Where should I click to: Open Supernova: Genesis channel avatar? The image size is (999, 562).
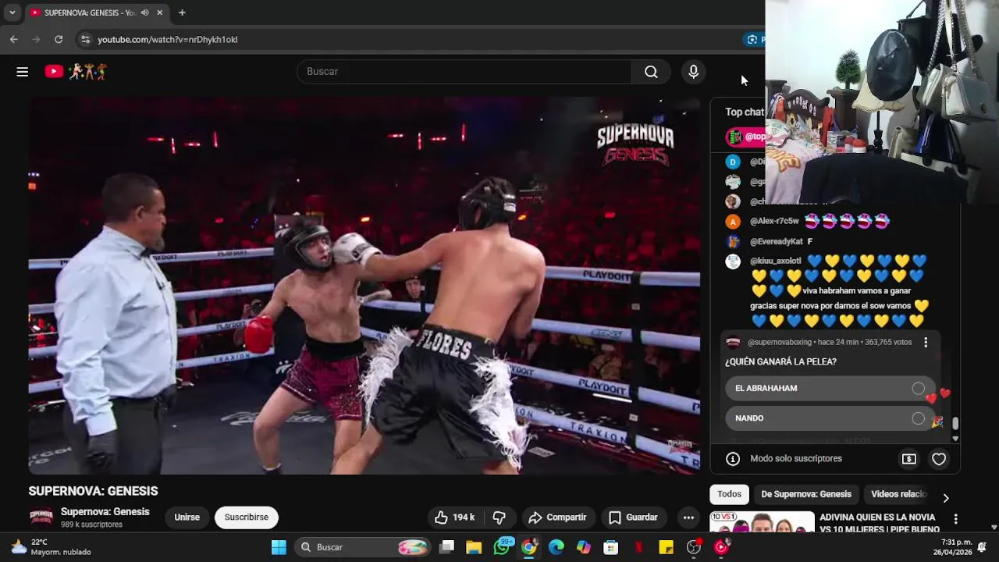41,518
